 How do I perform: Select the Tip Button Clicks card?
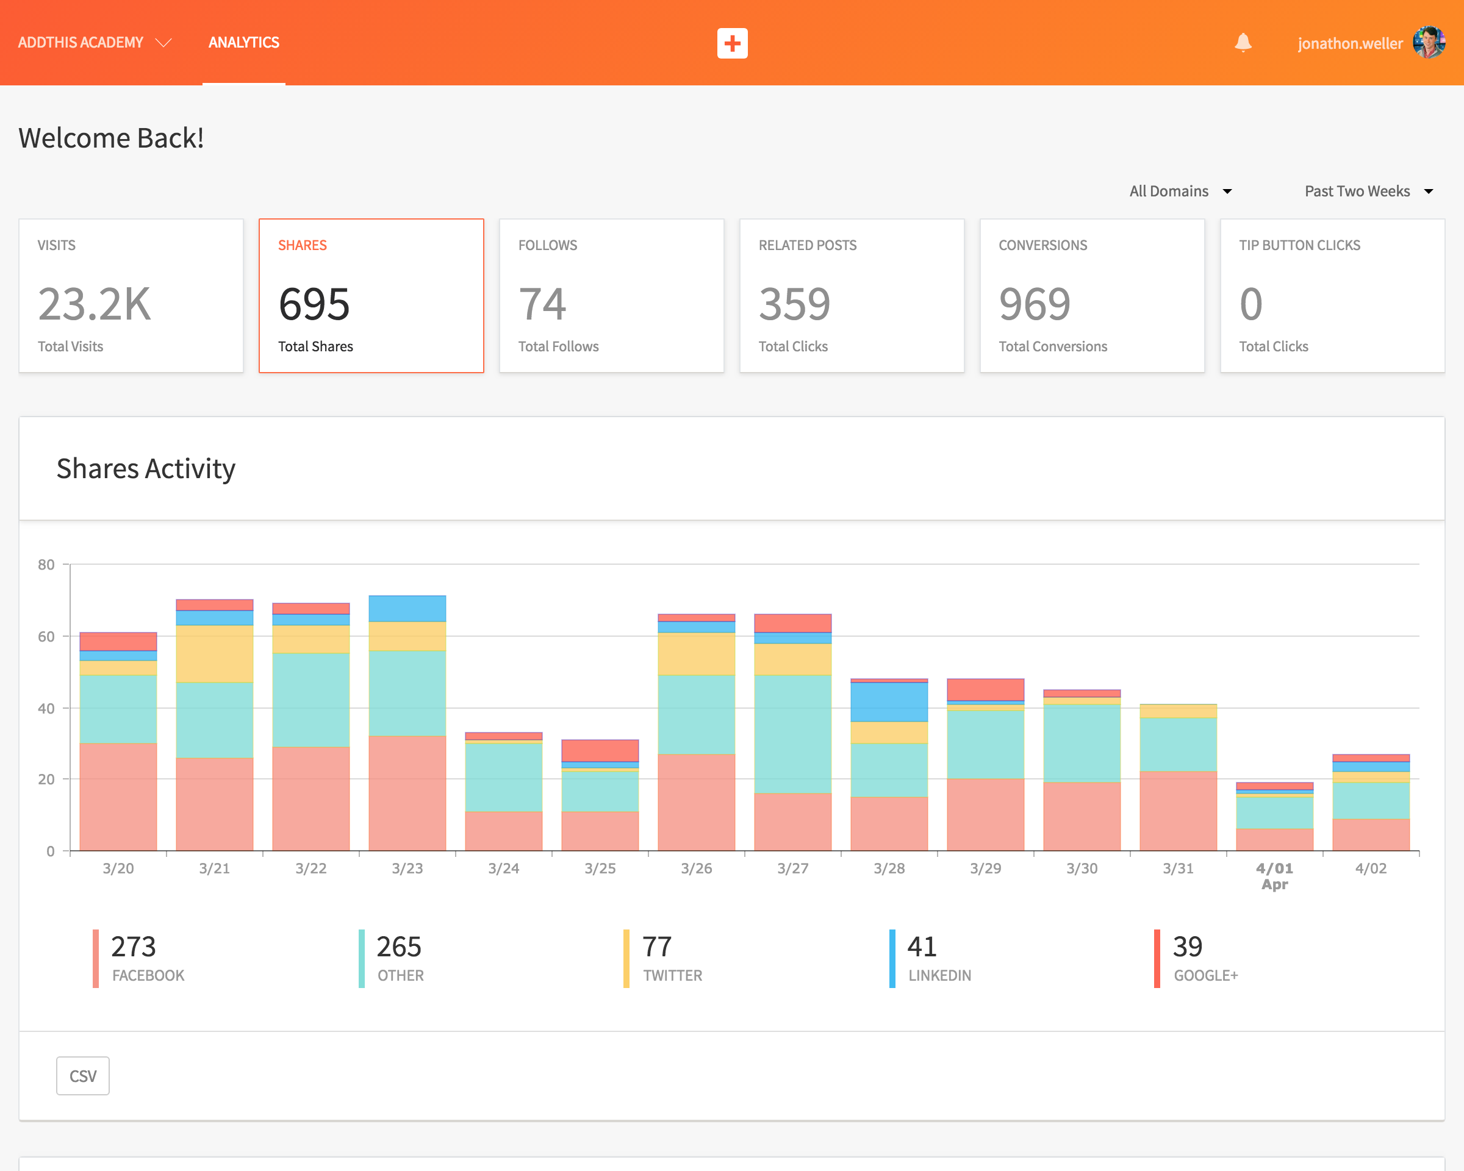click(1332, 295)
